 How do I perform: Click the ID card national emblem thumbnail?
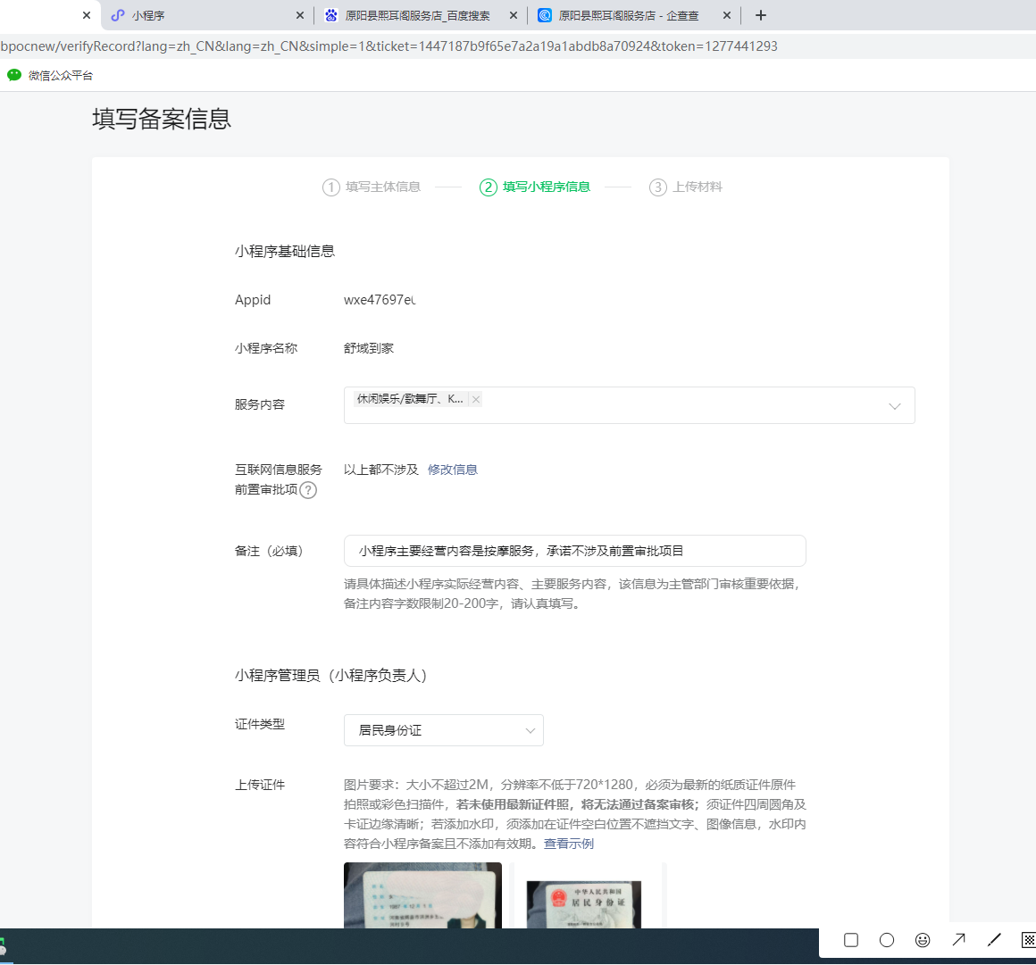(588, 896)
